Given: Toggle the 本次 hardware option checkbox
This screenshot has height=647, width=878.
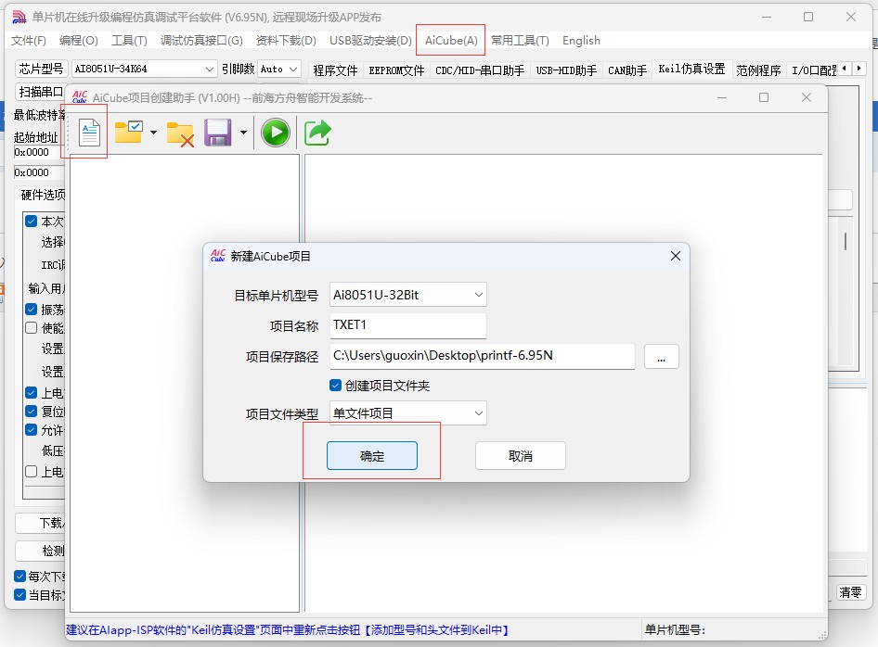Looking at the screenshot, I should (32, 221).
